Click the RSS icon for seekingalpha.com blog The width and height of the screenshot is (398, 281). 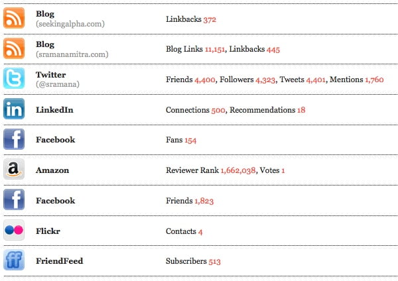[x=14, y=18]
